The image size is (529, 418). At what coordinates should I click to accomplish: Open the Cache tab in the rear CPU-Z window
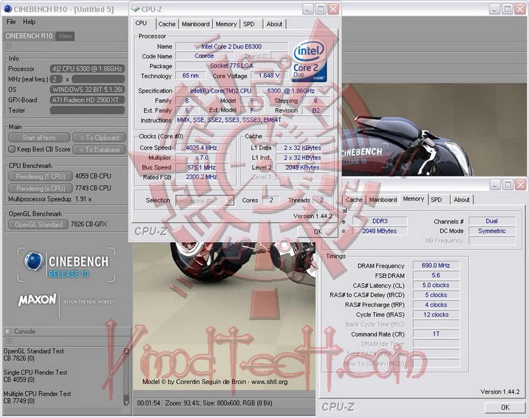(x=354, y=200)
